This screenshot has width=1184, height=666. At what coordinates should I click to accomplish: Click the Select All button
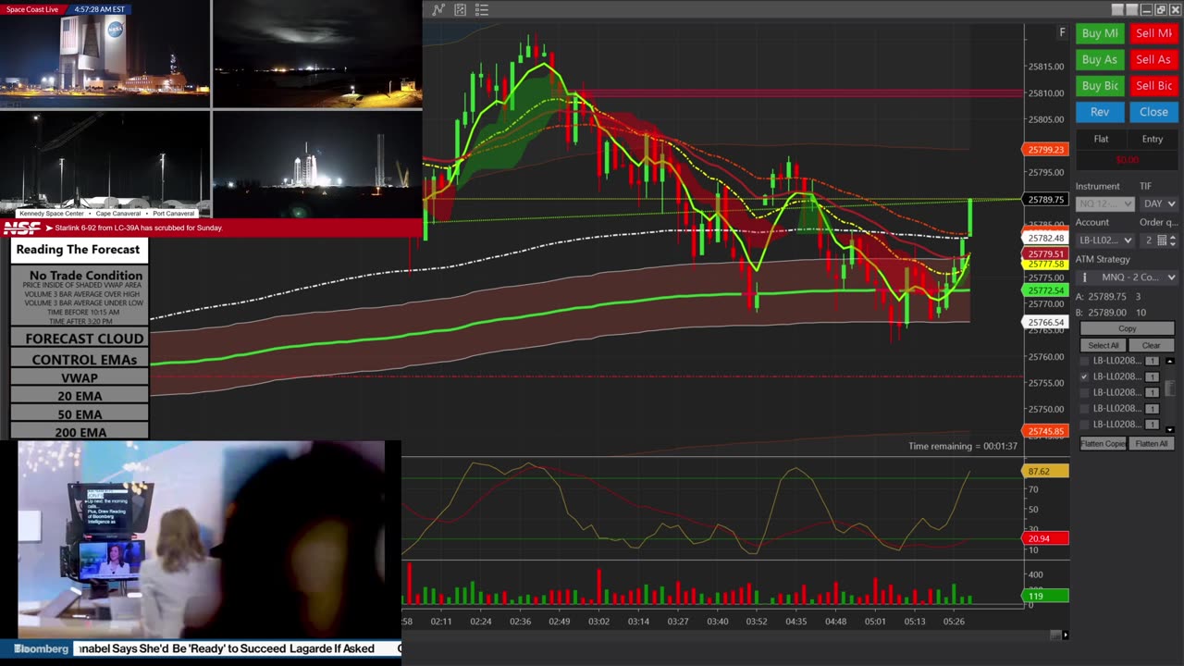[x=1103, y=345]
